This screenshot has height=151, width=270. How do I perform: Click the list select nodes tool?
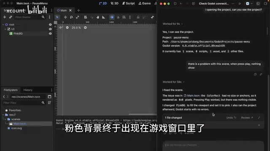pos(86,17)
